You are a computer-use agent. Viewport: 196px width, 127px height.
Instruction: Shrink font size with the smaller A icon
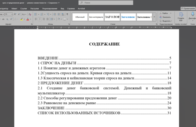click(19, 14)
